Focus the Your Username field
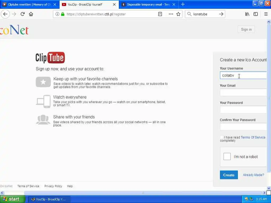271x203 pixels. [243, 75]
